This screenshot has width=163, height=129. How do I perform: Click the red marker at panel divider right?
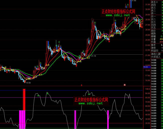coord(125,85)
